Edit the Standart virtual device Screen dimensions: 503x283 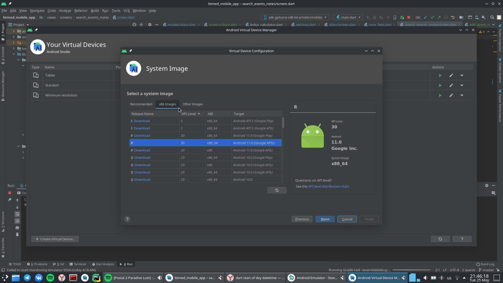(x=451, y=85)
